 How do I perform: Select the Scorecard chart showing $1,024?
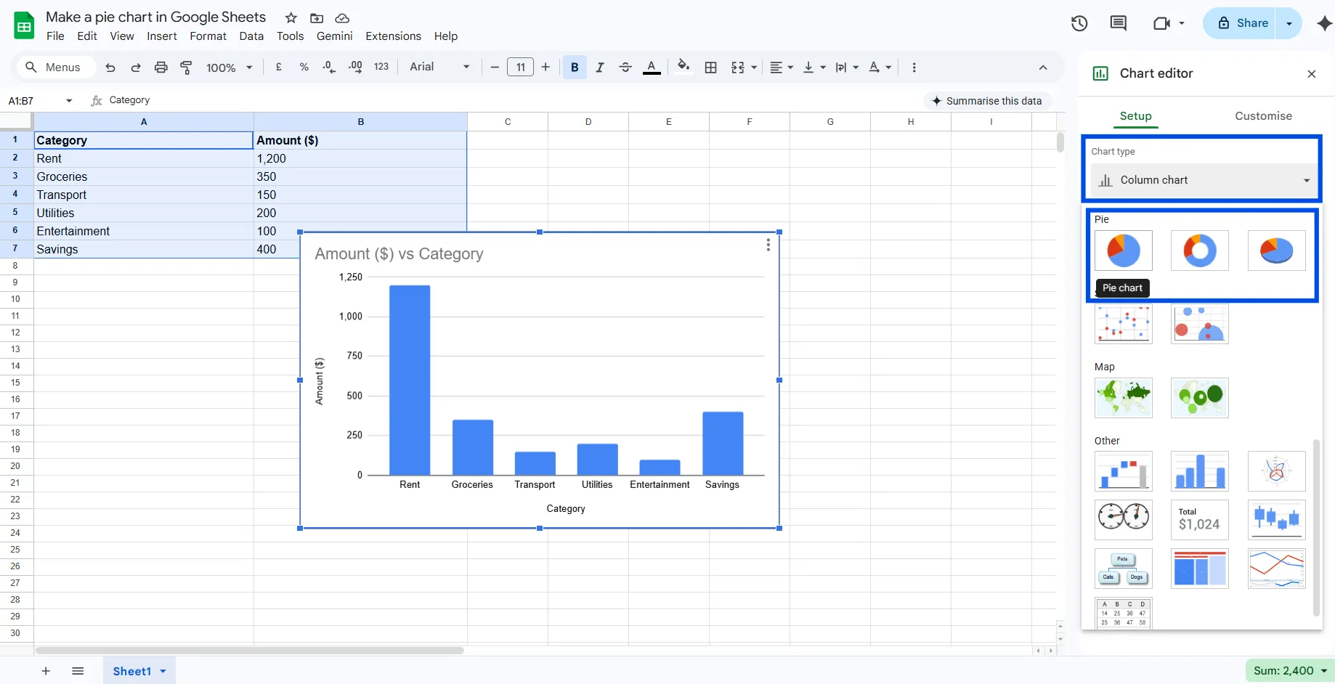pyautogui.click(x=1199, y=520)
